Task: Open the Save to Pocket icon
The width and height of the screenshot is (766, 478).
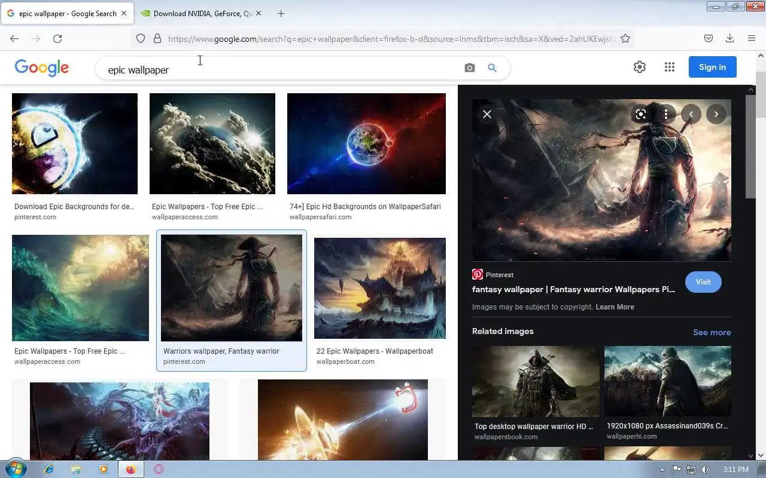Action: coord(708,38)
